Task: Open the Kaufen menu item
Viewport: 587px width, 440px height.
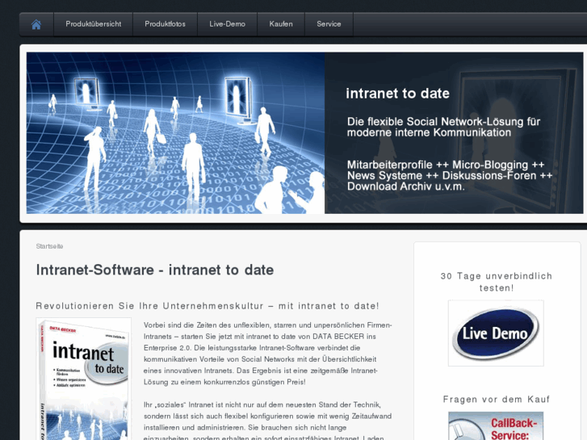Action: 281,24
